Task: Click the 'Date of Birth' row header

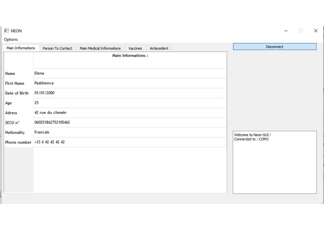Action: coord(19,93)
